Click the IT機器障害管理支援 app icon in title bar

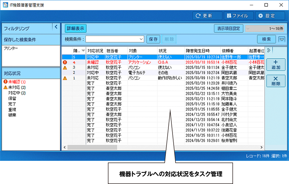[6, 5]
